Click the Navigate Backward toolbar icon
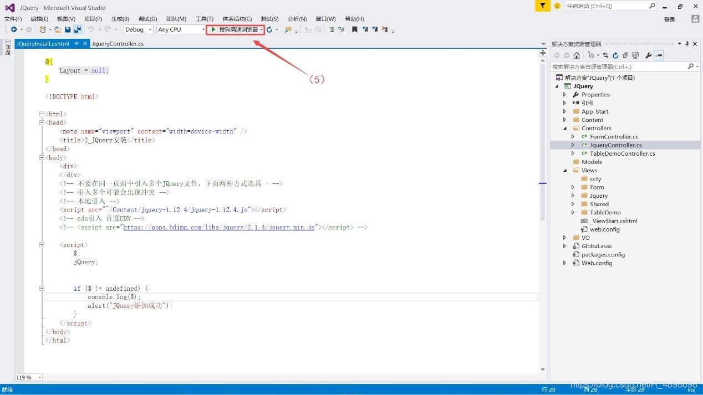703x395 pixels. pyautogui.click(x=13, y=29)
